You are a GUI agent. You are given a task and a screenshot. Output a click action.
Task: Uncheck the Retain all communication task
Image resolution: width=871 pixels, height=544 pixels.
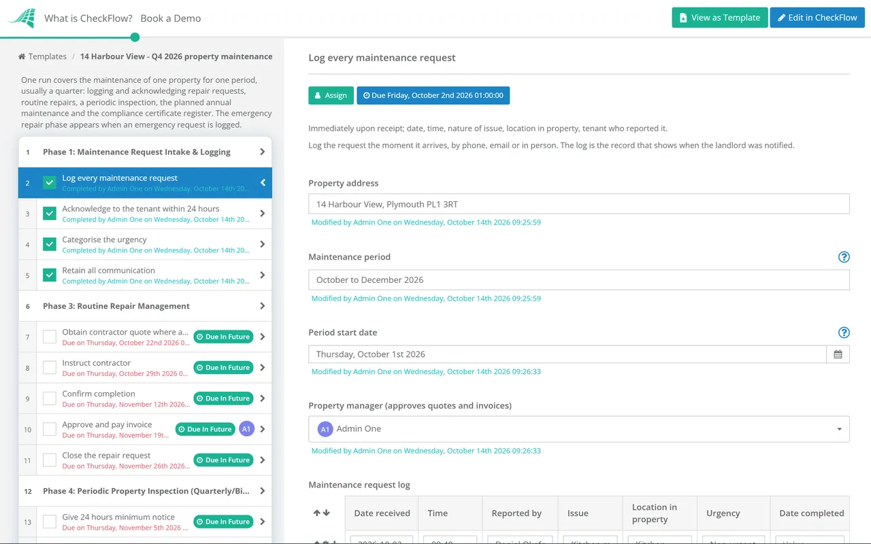point(50,275)
